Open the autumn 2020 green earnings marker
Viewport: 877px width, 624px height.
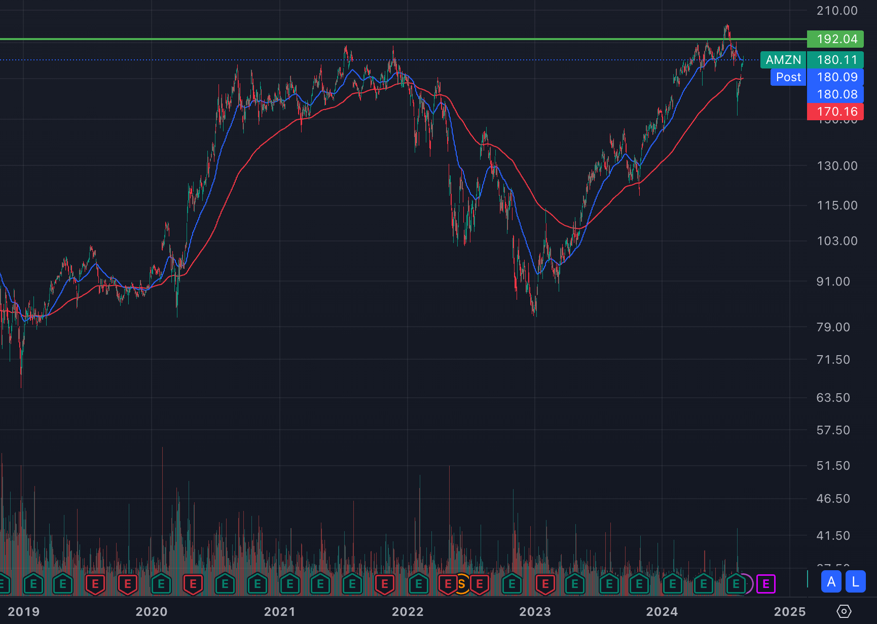coord(258,584)
